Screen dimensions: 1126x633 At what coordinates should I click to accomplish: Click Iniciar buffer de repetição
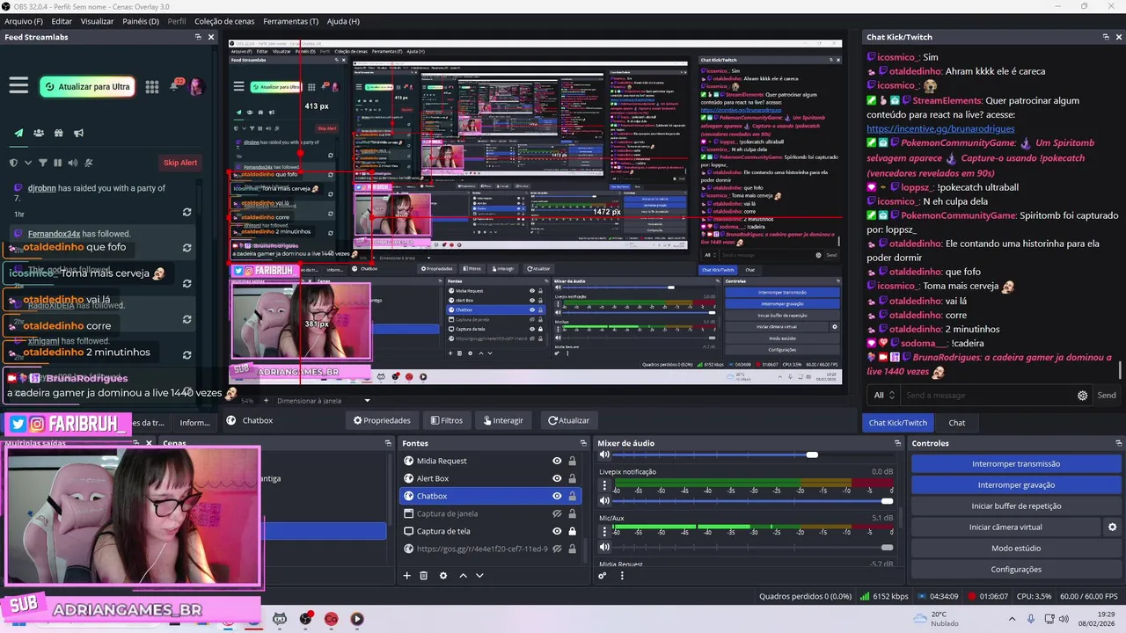(x=1016, y=506)
